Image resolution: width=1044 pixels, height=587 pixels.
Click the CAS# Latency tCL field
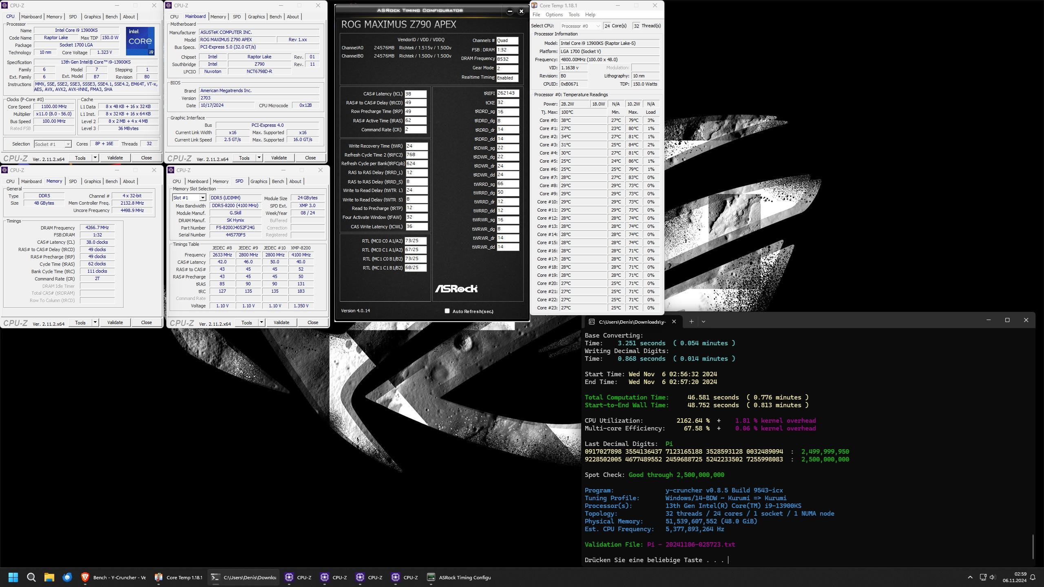click(416, 94)
